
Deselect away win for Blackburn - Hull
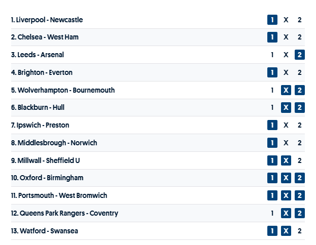[x=300, y=107]
